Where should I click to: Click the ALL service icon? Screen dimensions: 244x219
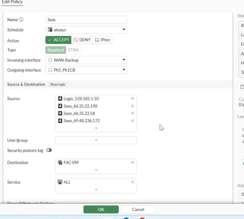tap(60, 182)
